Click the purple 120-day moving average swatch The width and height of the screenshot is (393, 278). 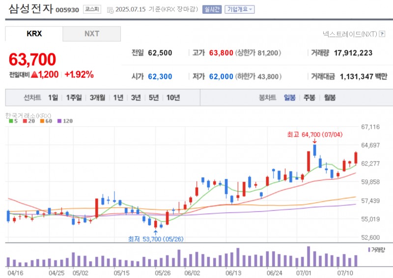(x=59, y=121)
